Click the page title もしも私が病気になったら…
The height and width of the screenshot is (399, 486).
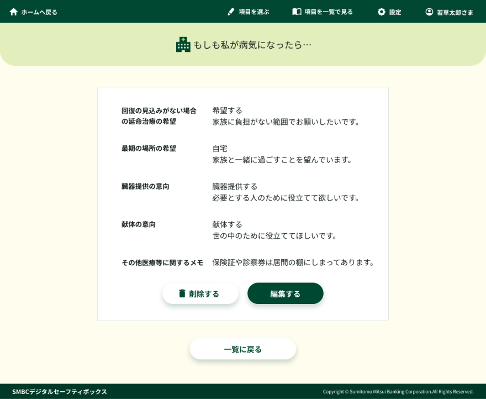[252, 45]
